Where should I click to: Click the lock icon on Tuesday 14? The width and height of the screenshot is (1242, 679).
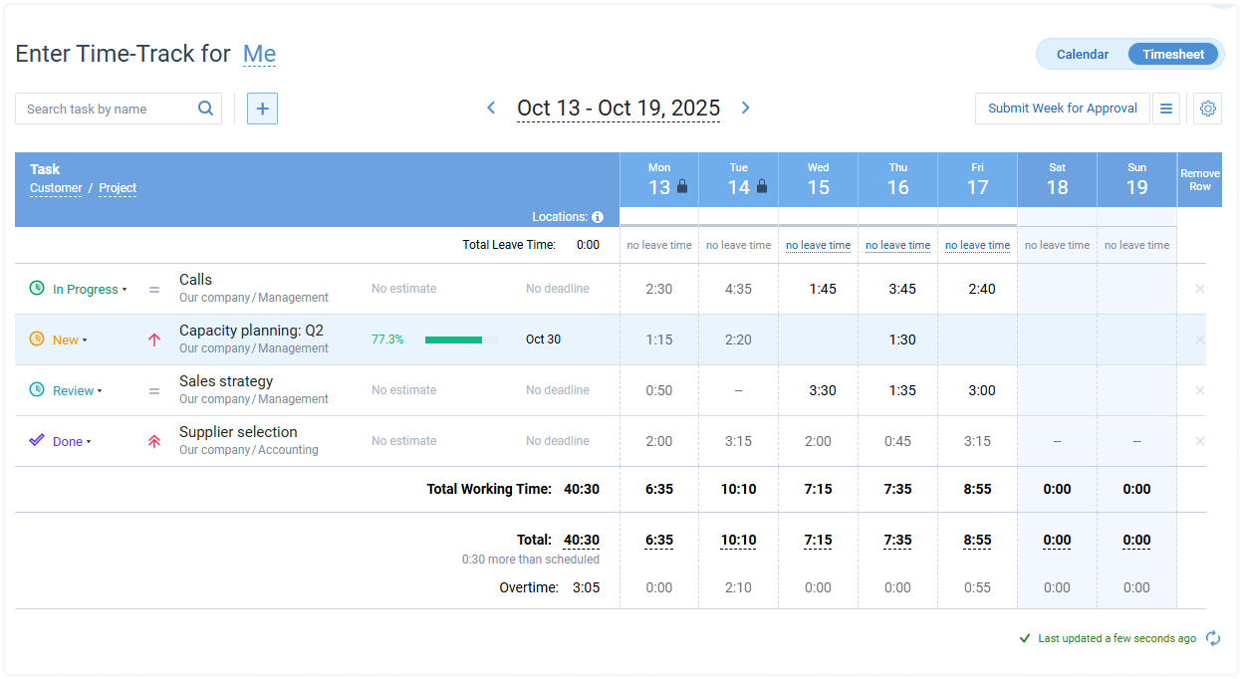pyautogui.click(x=762, y=185)
